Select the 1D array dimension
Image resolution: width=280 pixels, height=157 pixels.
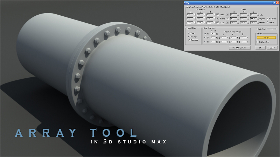pyautogui.click(x=205, y=33)
